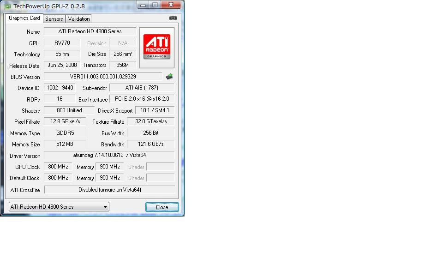
Task: Click the Subvendor label
Action: click(x=95, y=88)
